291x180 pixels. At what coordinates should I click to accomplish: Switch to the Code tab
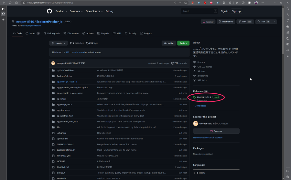pos(17,33)
